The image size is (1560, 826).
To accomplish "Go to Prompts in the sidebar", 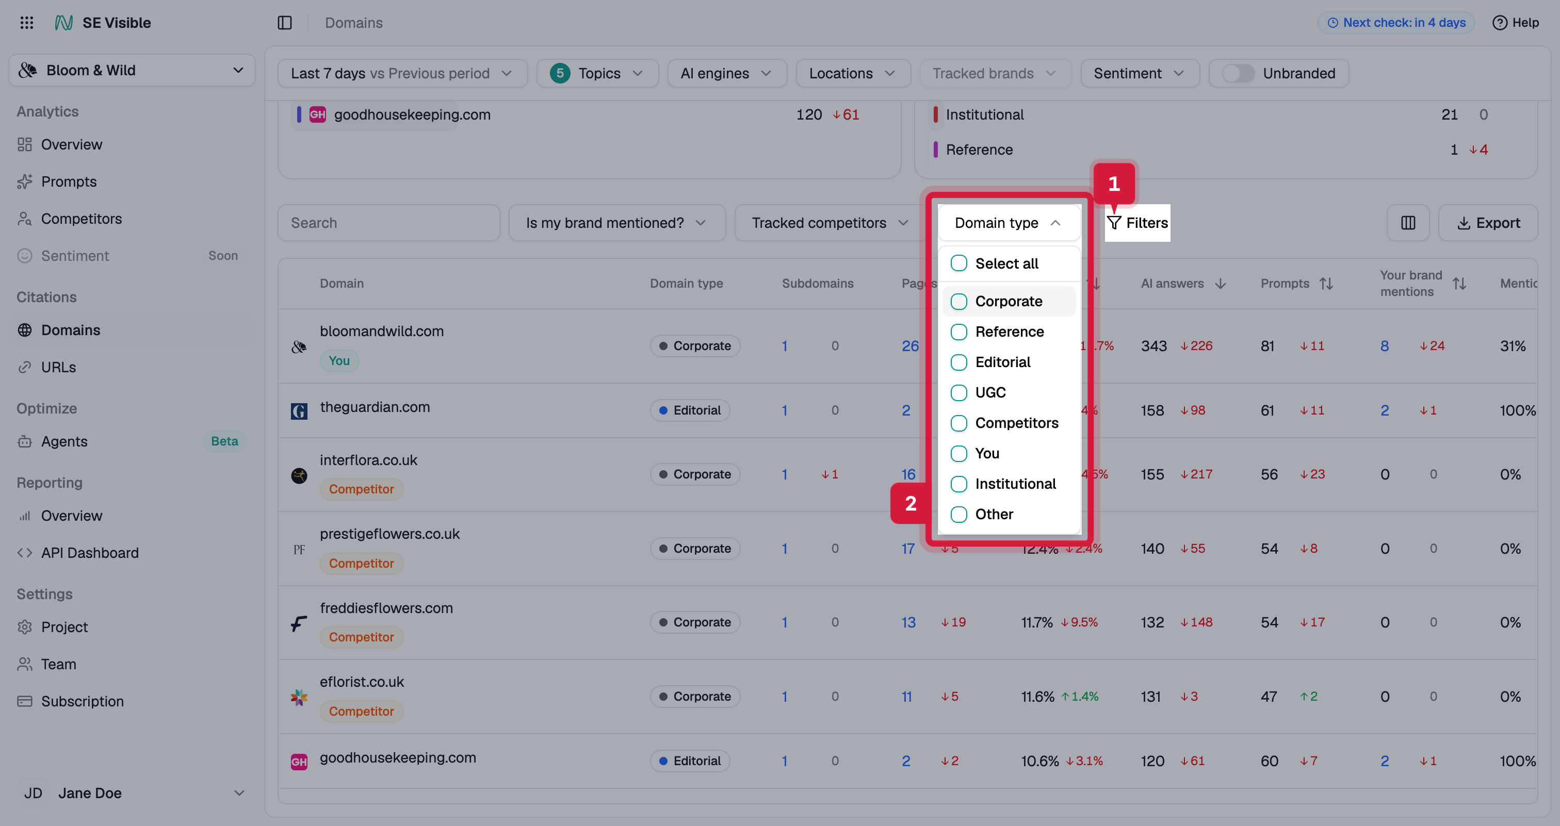I will coord(69,181).
